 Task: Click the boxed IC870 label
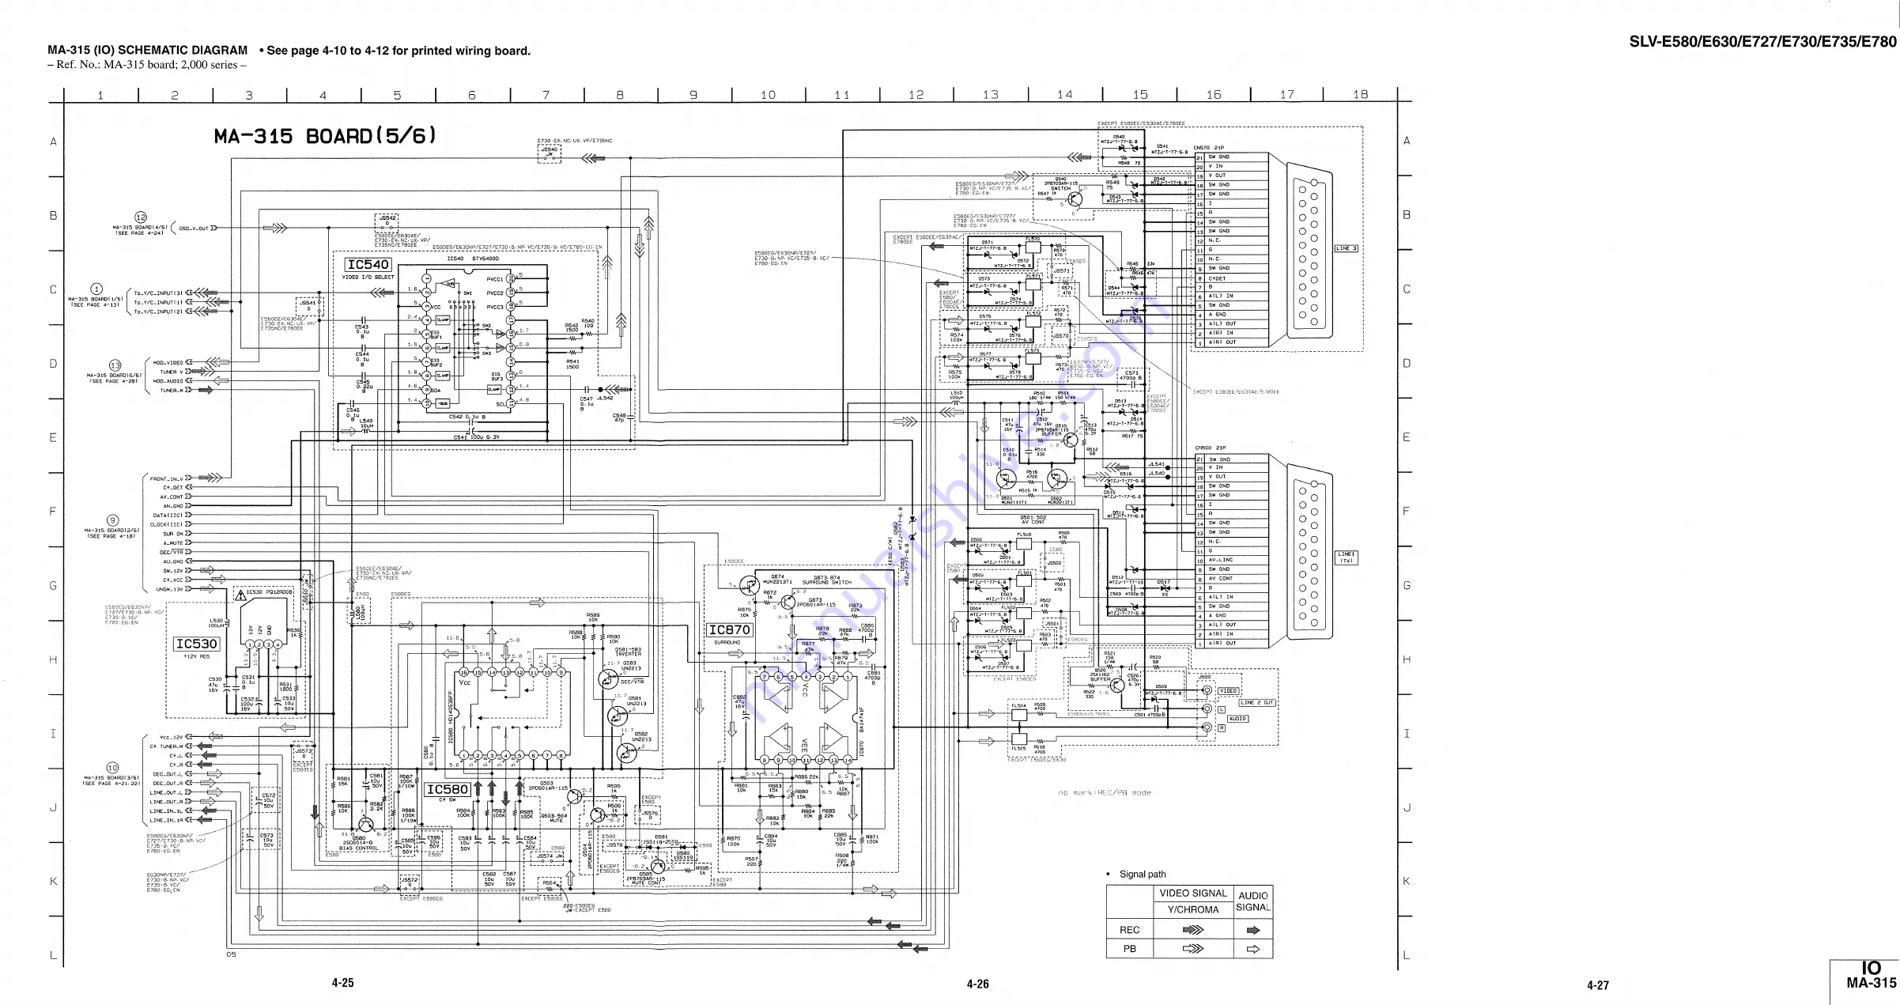(729, 630)
